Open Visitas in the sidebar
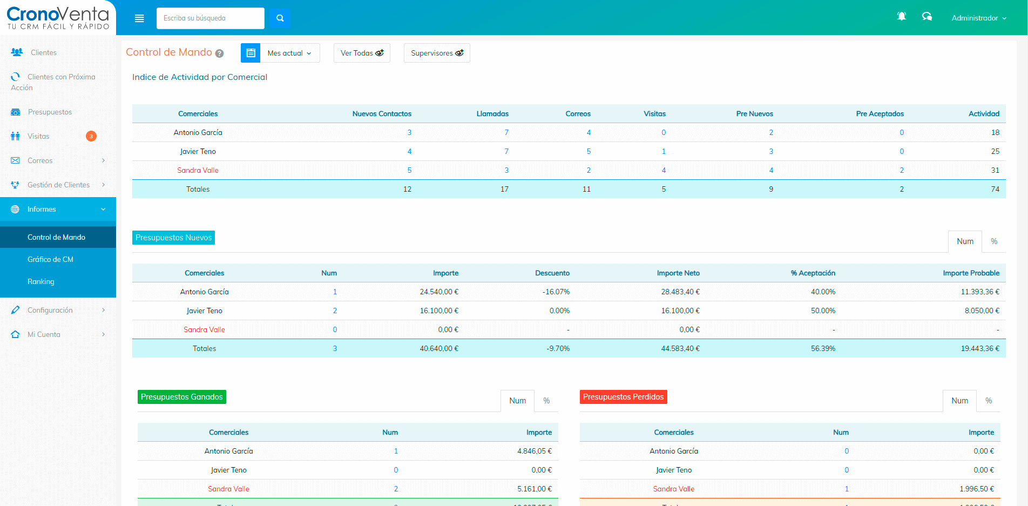1028x506 pixels. click(x=58, y=136)
